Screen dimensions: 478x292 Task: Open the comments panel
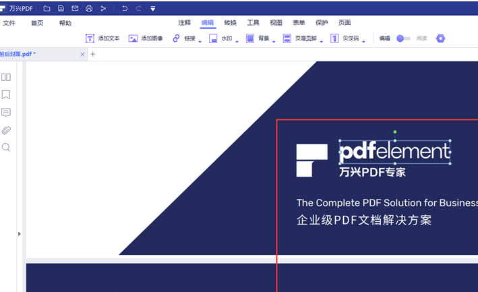6,113
